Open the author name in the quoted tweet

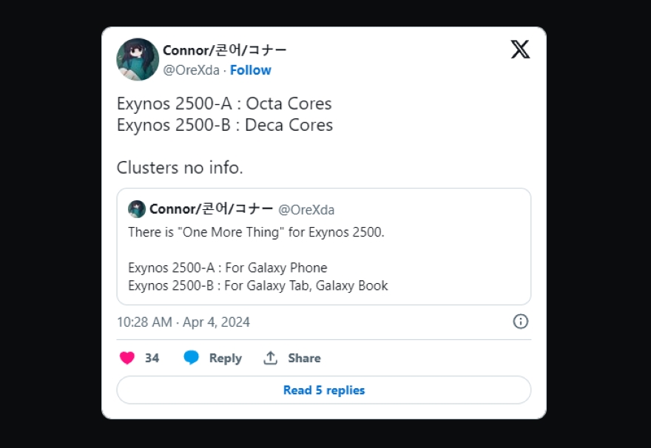212,209
